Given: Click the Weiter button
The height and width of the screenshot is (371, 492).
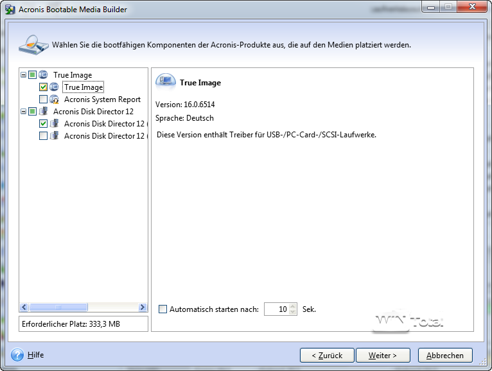Looking at the screenshot, I should [x=383, y=356].
